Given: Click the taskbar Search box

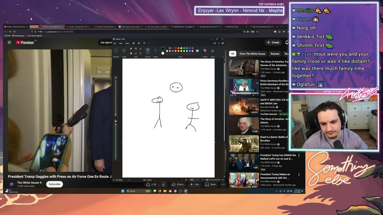Looking at the screenshot, I should pos(139,191).
